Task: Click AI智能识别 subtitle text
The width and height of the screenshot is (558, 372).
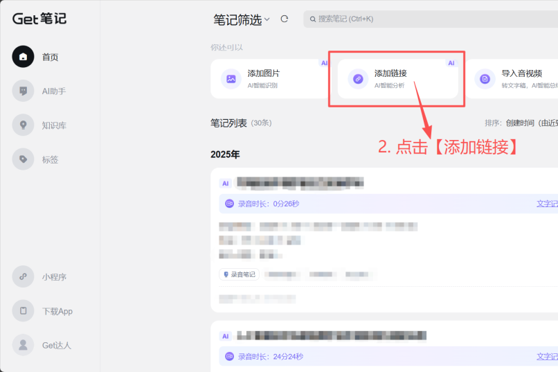Action: tap(262, 85)
